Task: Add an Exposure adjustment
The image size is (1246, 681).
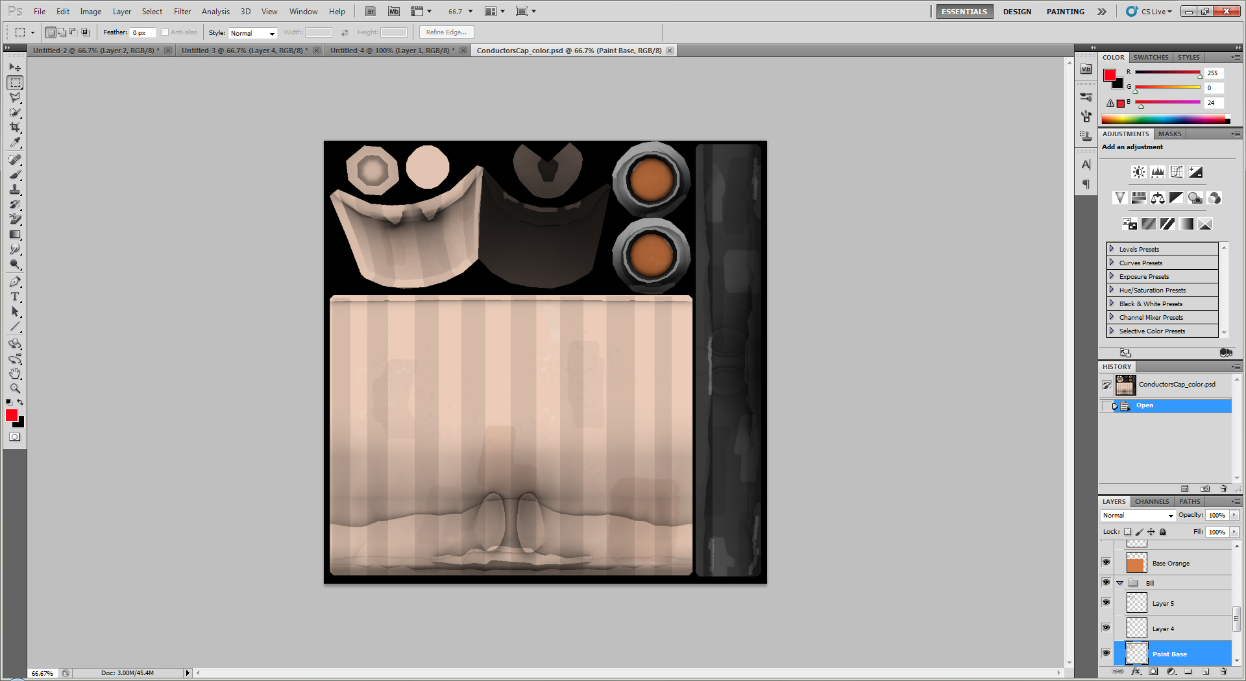Action: tap(1195, 172)
